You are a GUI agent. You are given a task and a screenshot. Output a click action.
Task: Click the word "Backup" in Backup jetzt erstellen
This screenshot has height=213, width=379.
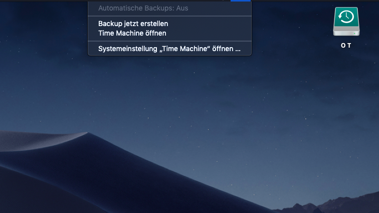[110, 24]
